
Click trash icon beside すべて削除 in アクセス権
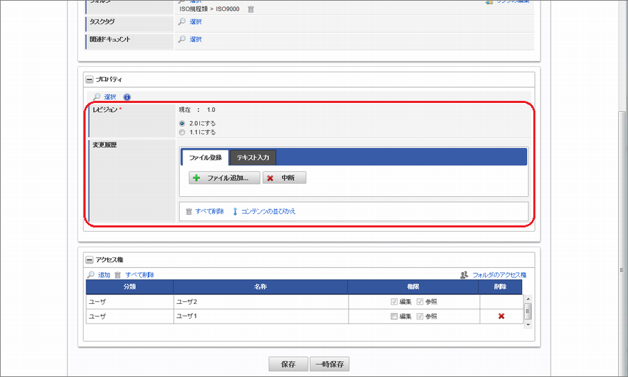pyautogui.click(x=118, y=275)
